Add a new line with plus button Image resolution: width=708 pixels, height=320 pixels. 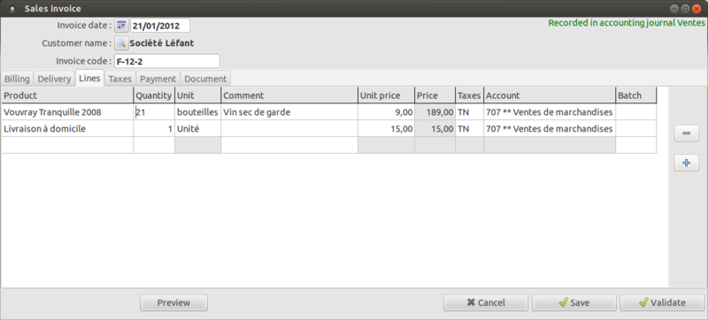pos(687,163)
